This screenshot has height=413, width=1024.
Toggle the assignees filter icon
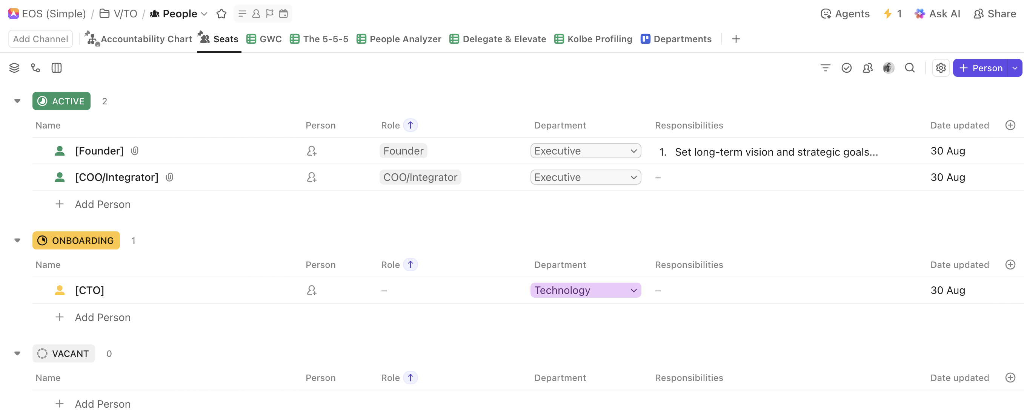click(867, 68)
